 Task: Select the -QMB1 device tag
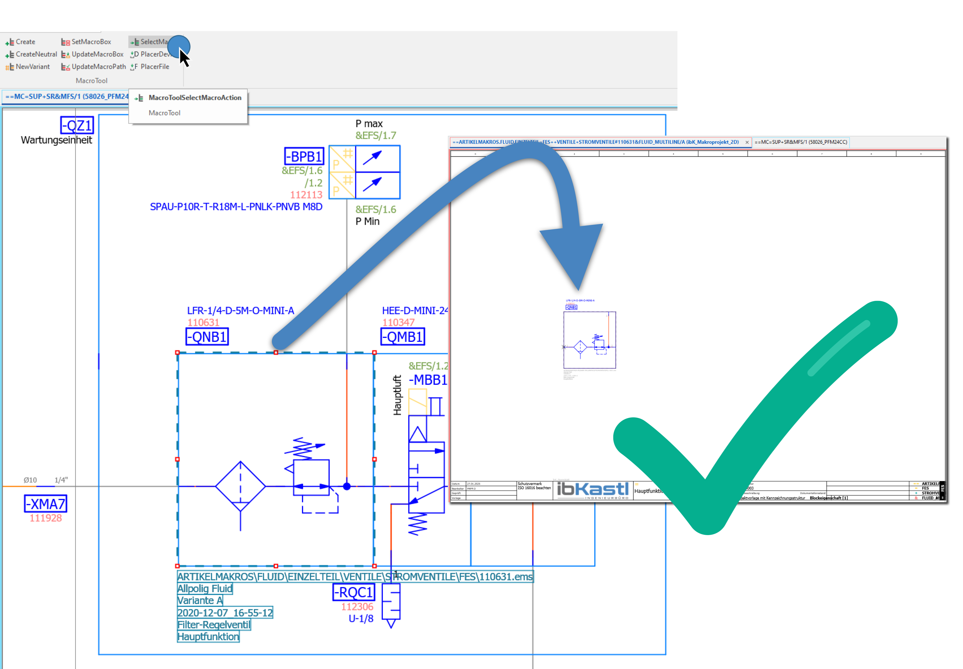click(403, 336)
